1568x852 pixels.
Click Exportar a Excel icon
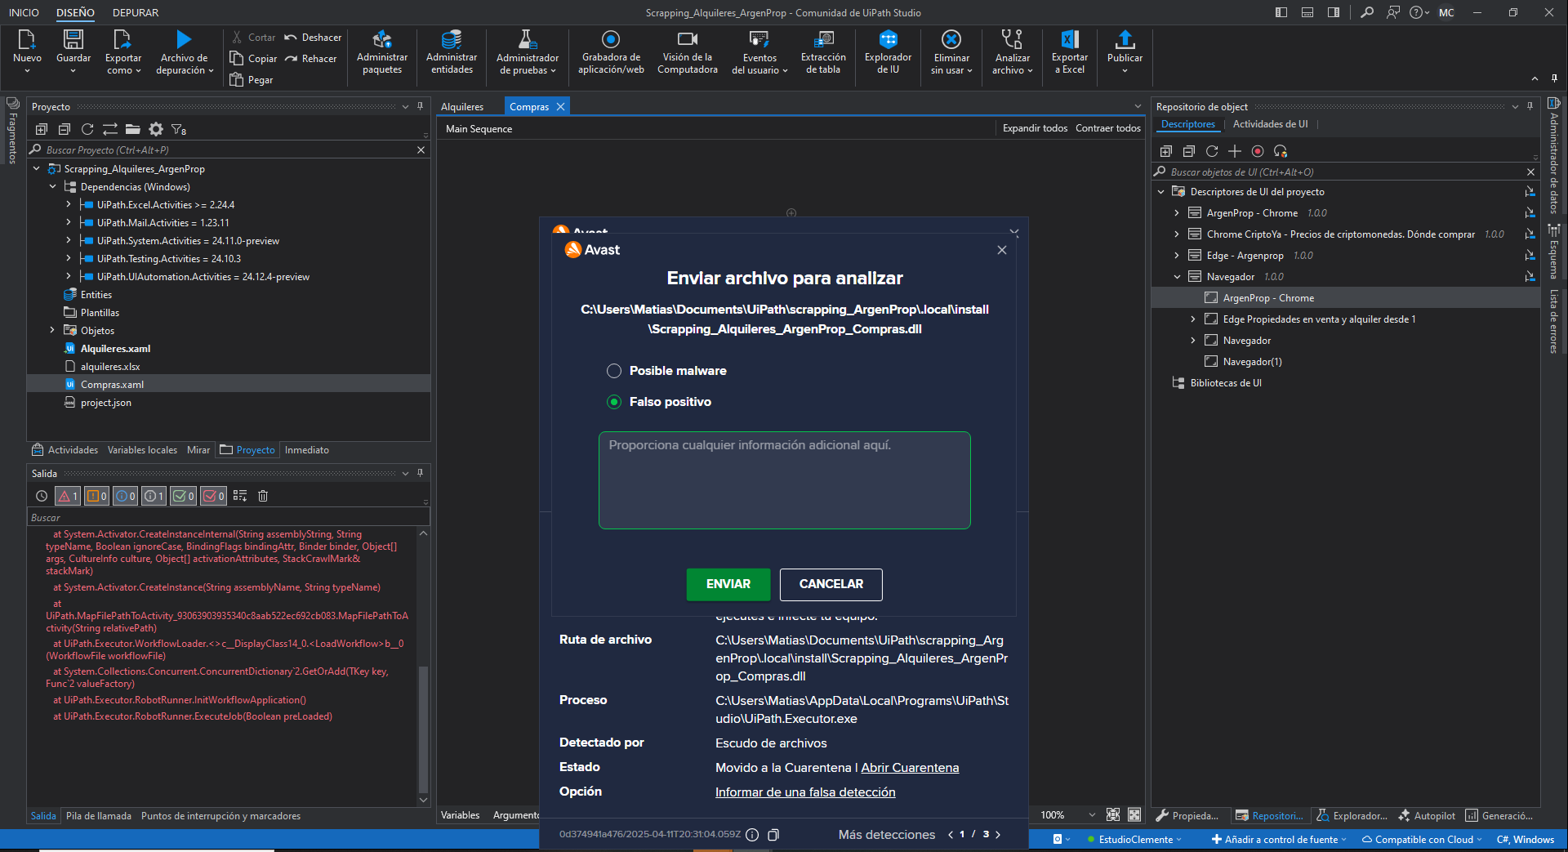pos(1070,39)
